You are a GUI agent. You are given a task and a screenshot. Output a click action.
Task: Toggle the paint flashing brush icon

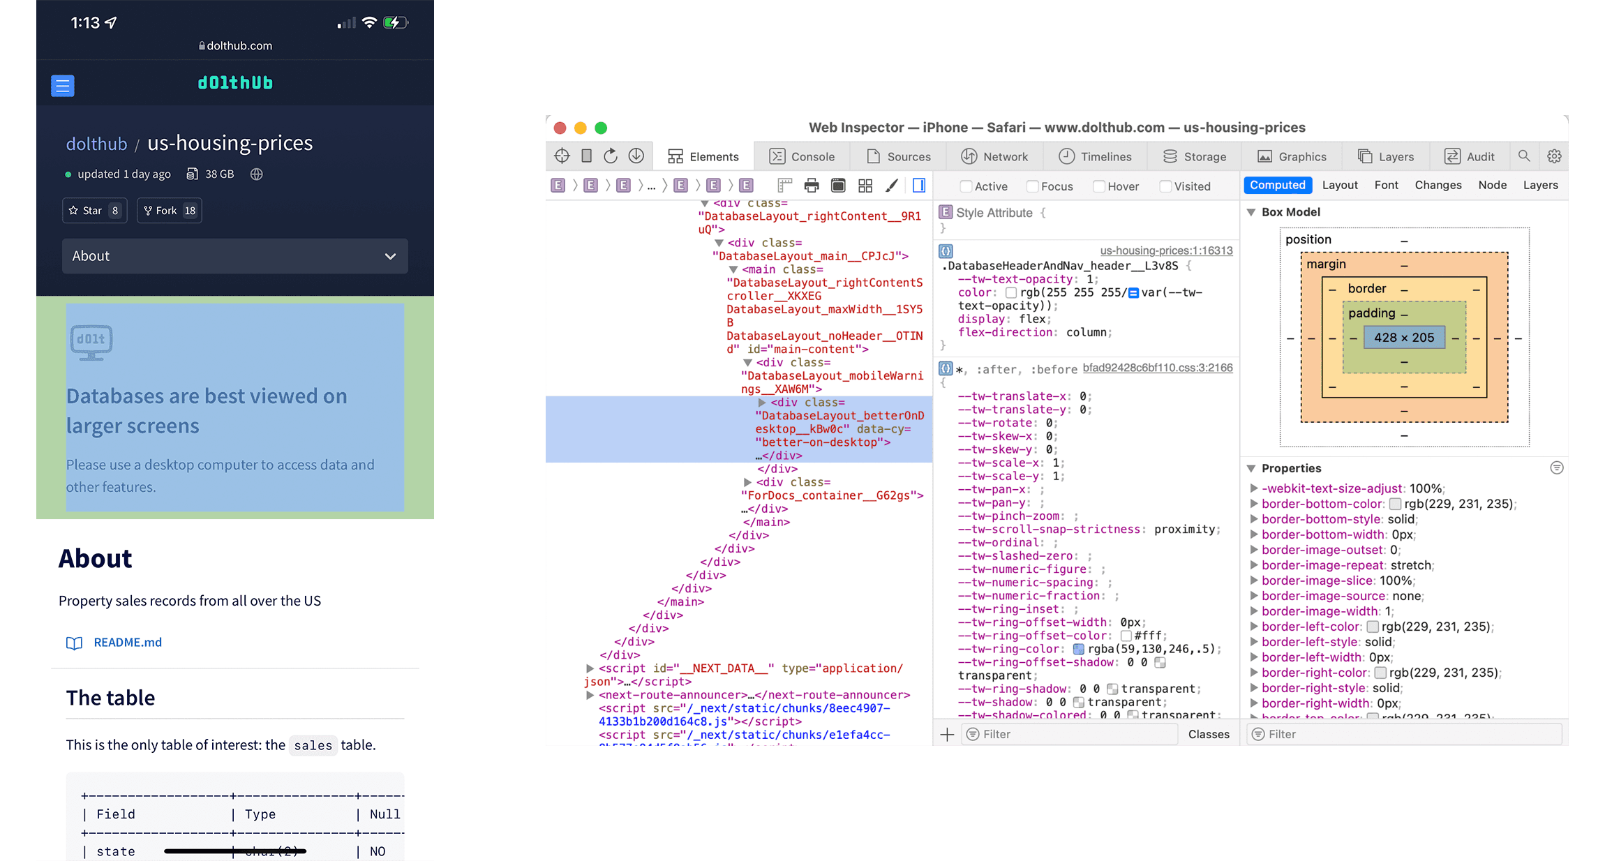coord(892,186)
